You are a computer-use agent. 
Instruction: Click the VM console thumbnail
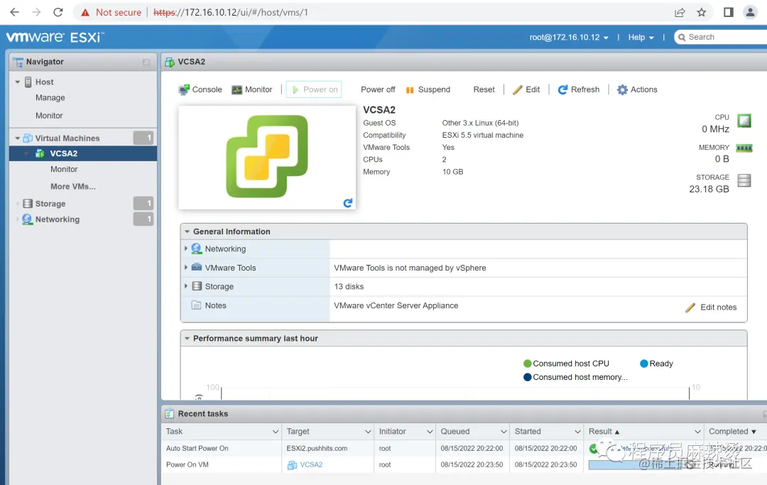[267, 158]
